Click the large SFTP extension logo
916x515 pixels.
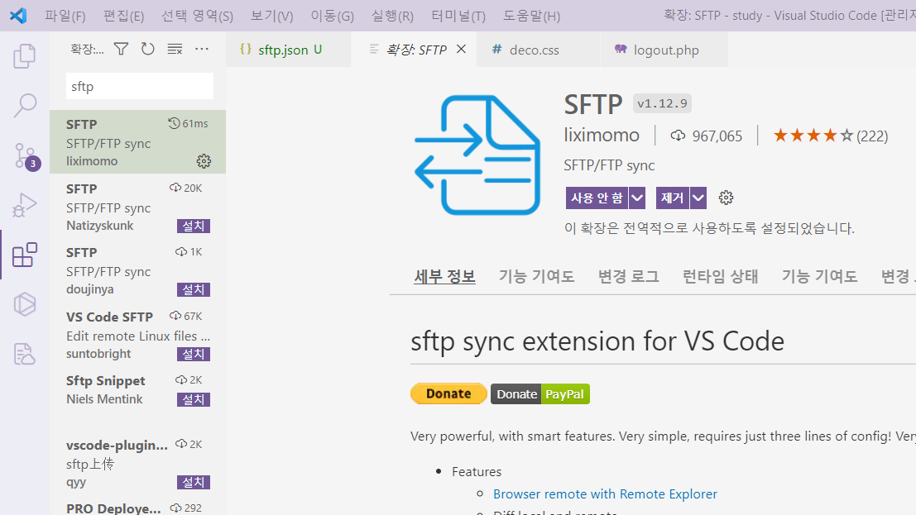click(477, 155)
